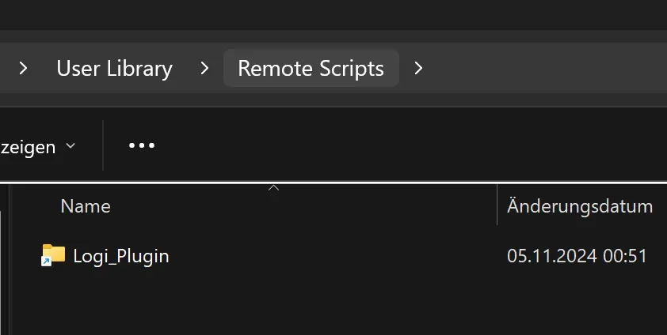Click the shortcut arrow overlay on Logi_Plugin
This screenshot has height=335, width=667.
47,262
